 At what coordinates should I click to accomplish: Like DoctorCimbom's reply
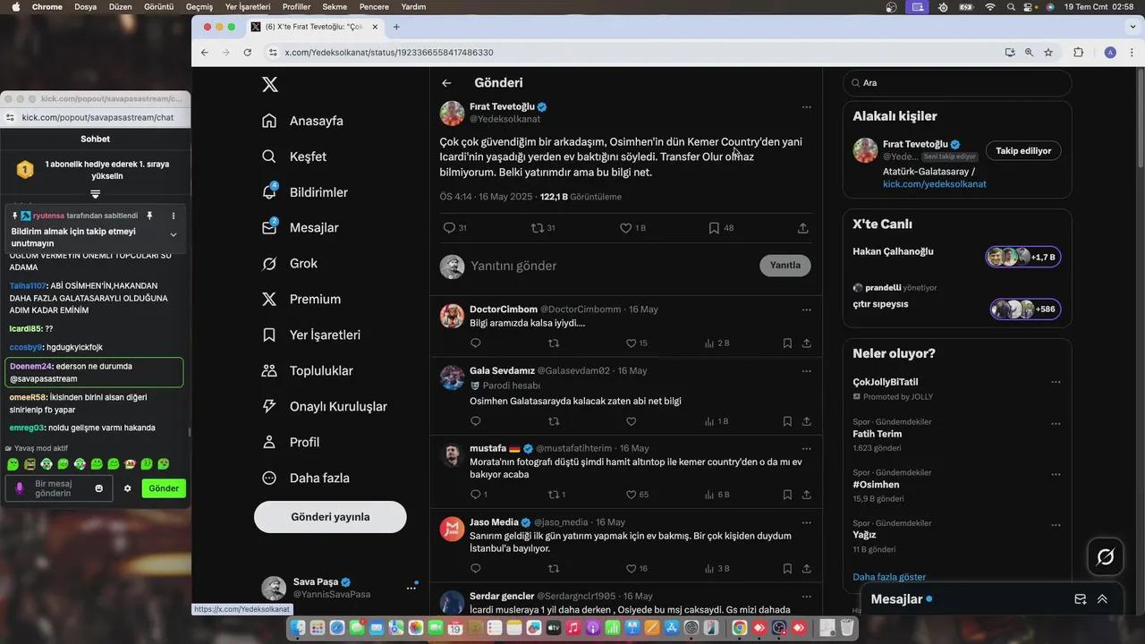(632, 343)
